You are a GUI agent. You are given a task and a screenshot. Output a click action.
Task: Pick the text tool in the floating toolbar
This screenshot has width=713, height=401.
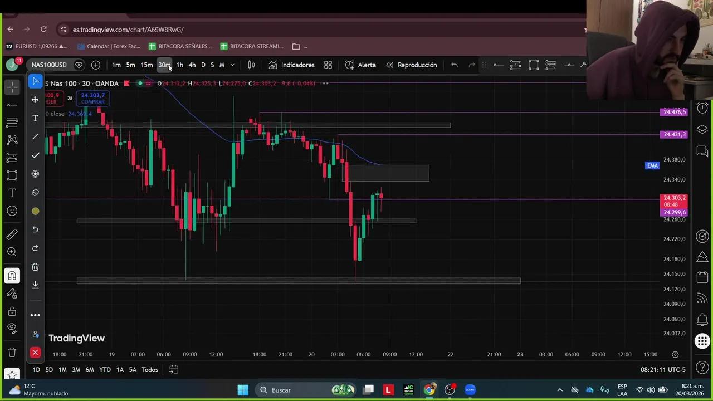(35, 118)
